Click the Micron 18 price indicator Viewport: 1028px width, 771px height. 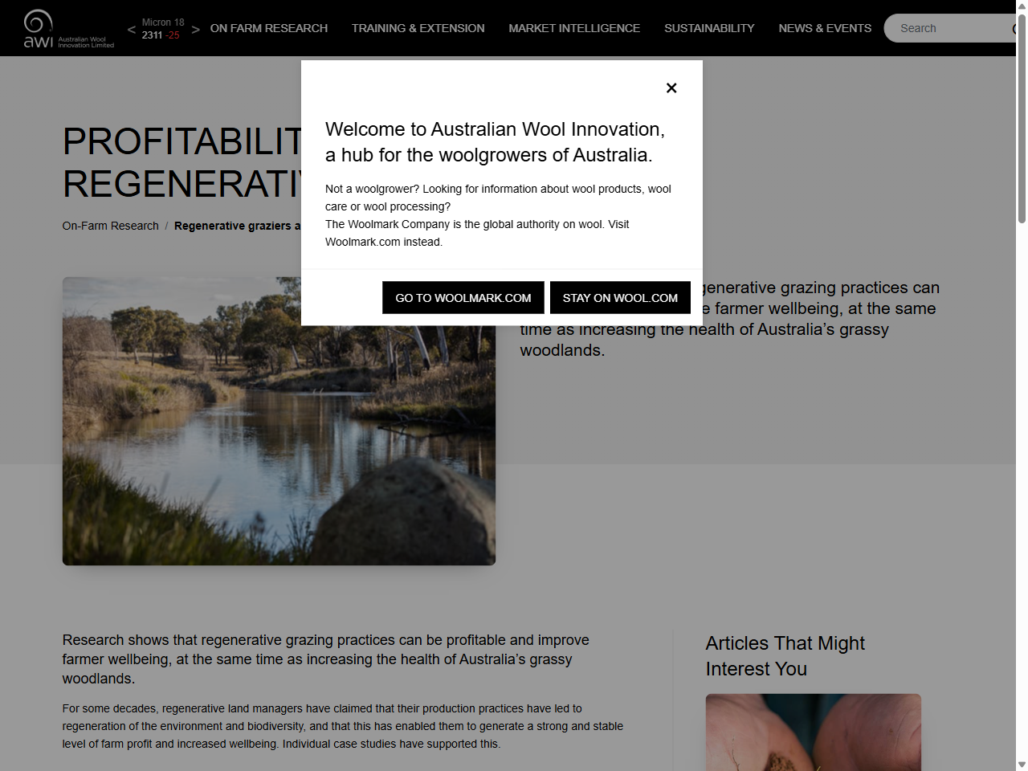tap(163, 29)
